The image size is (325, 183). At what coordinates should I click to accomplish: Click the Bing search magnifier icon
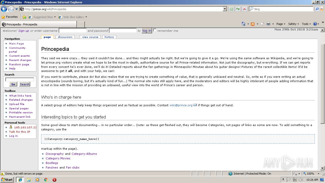click(x=317, y=9)
